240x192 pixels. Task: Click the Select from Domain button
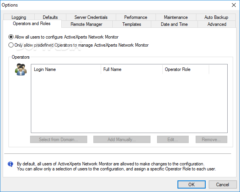coord(59,139)
